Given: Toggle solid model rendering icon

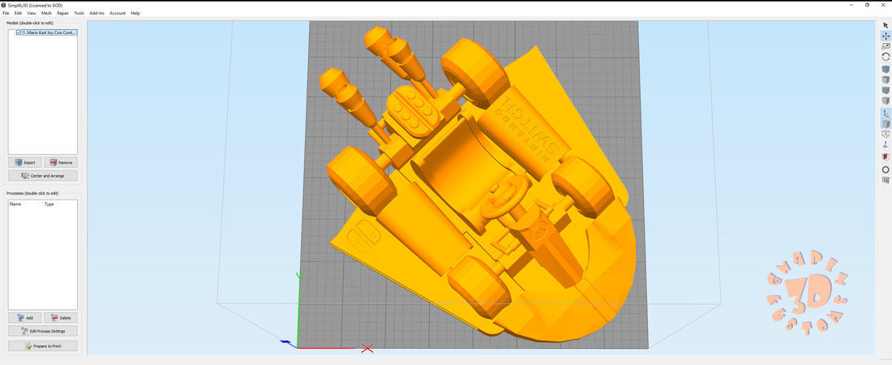Looking at the screenshot, I should [886, 123].
